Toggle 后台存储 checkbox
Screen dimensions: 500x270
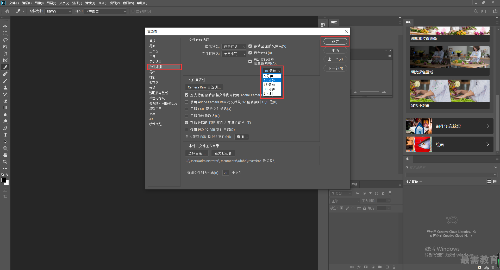pos(250,53)
